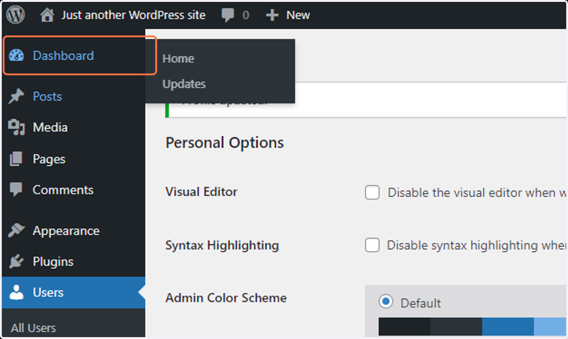Click the Media icon in sidebar
Screen dimensions: 568x339
[17, 127]
